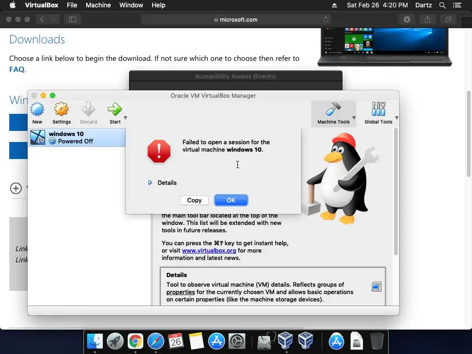This screenshot has width=472, height=354.
Task: Click the New virtual machine icon
Action: 37,109
